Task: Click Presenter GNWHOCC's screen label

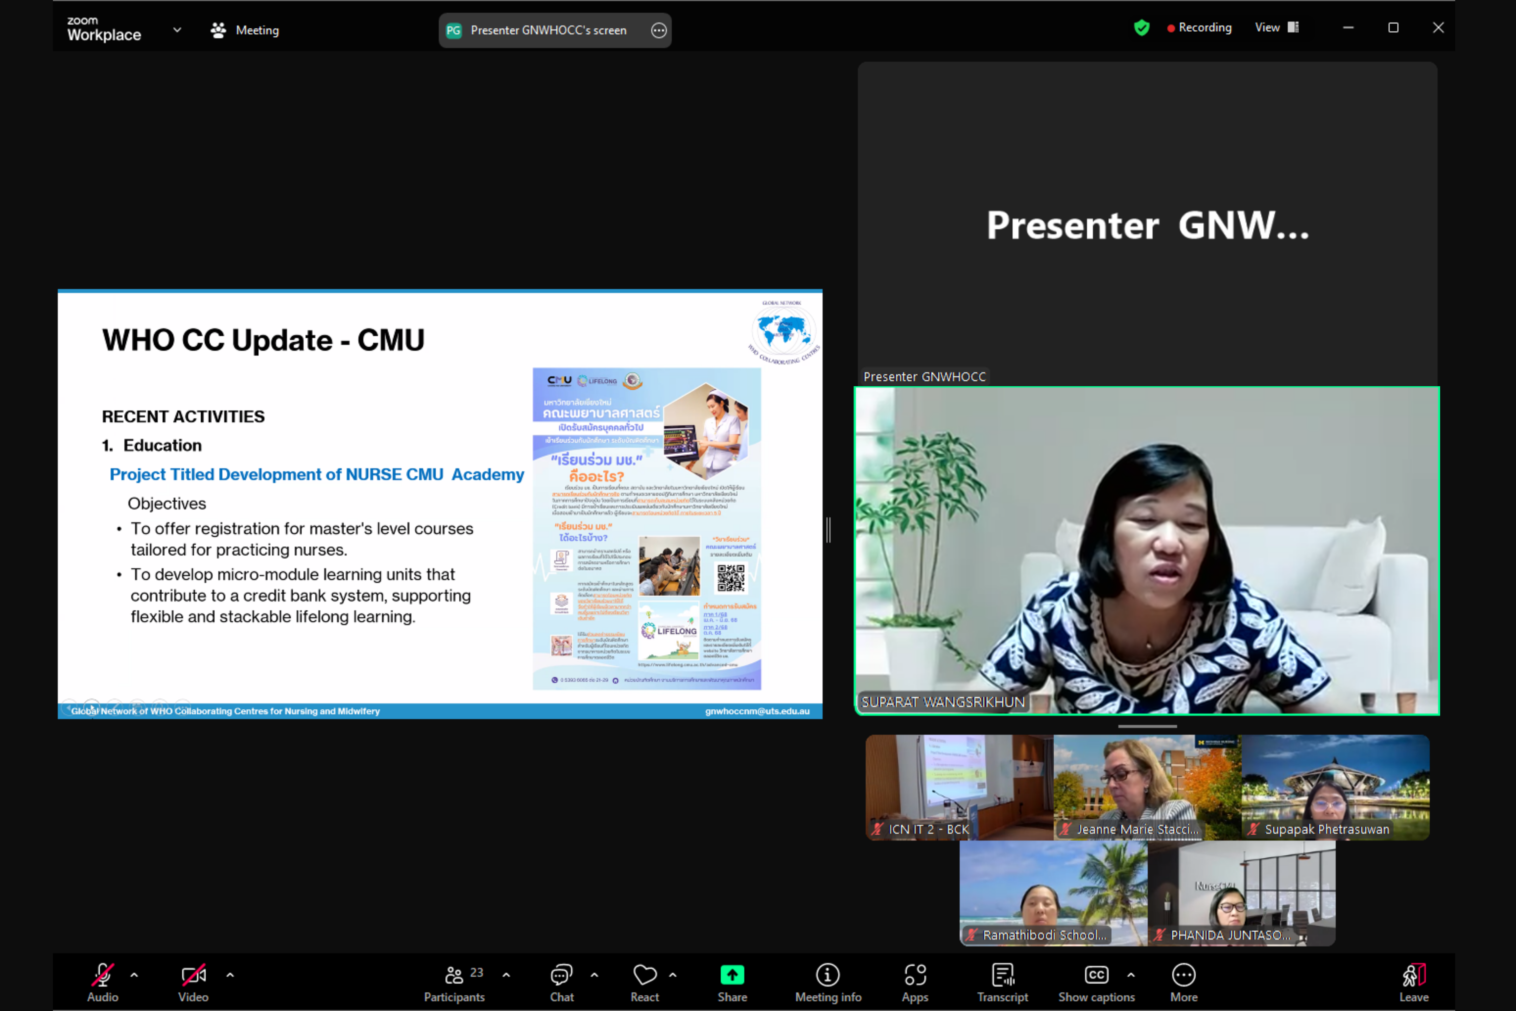Action: [549, 30]
